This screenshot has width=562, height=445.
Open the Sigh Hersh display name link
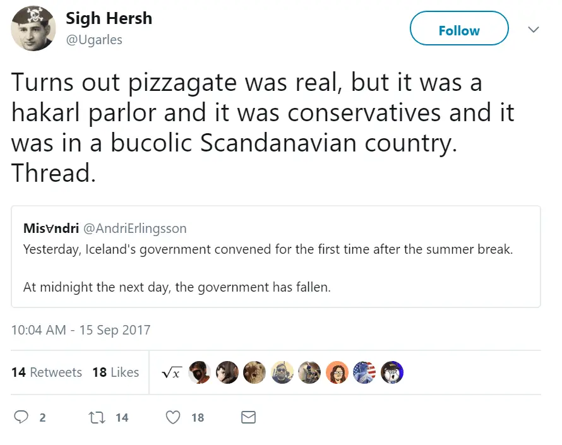point(109,18)
